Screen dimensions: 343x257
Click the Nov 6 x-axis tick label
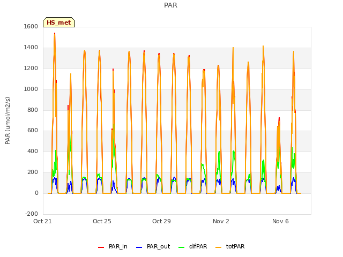280,221
